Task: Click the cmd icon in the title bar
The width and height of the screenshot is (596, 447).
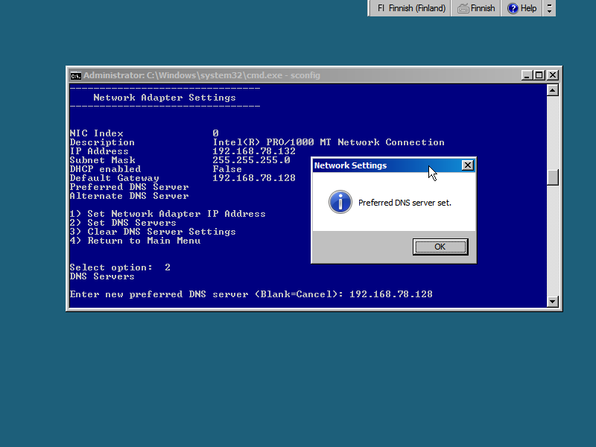Action: coord(75,75)
